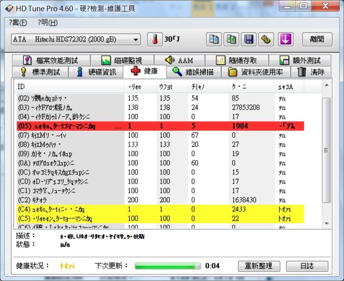This screenshot has height=281, width=344.
Task: Select the red (05) attribute row
Action: pos(160,126)
